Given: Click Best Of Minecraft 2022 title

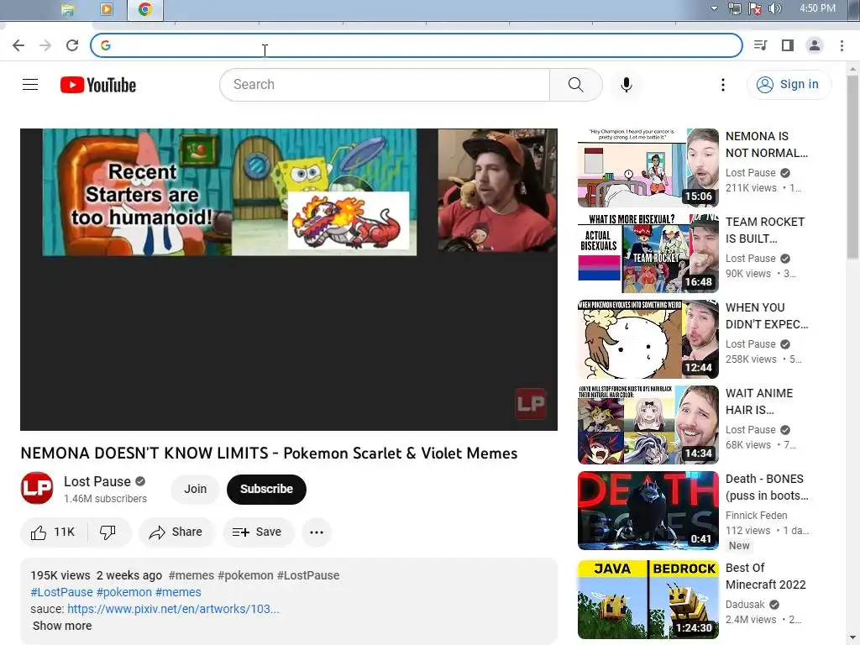Looking at the screenshot, I should pos(766,576).
